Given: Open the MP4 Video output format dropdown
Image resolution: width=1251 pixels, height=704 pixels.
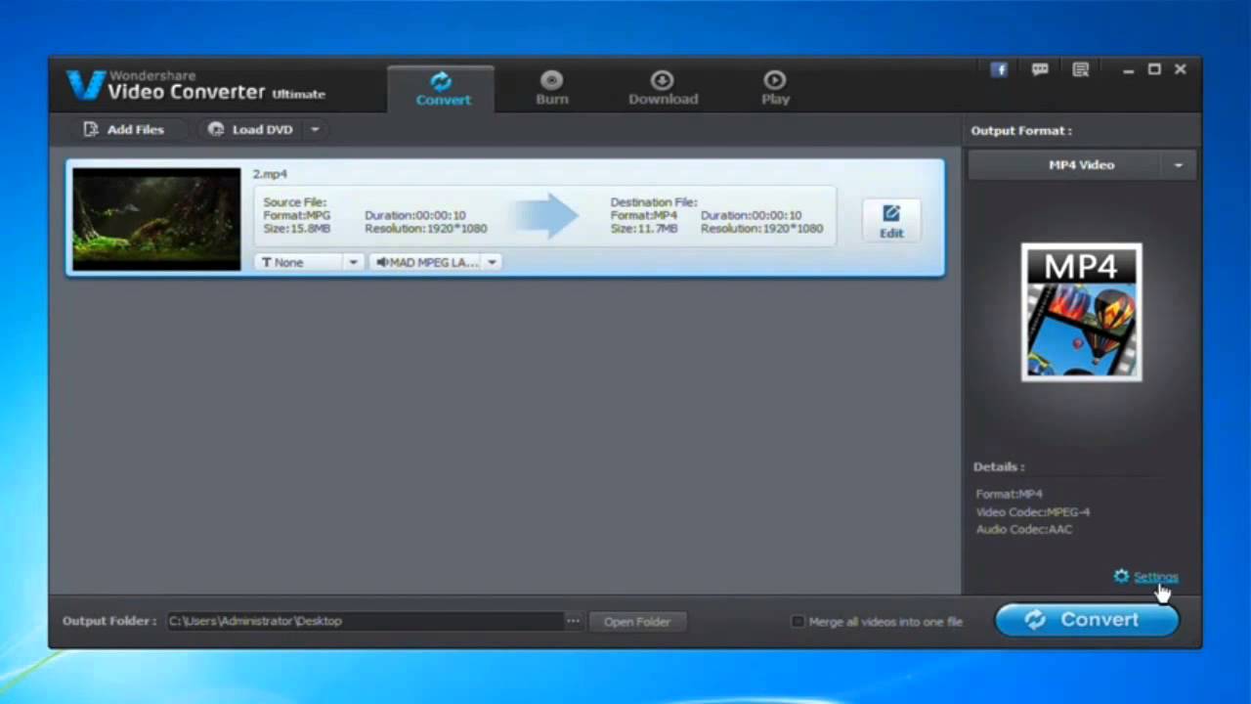Looking at the screenshot, I should coord(1082,165).
